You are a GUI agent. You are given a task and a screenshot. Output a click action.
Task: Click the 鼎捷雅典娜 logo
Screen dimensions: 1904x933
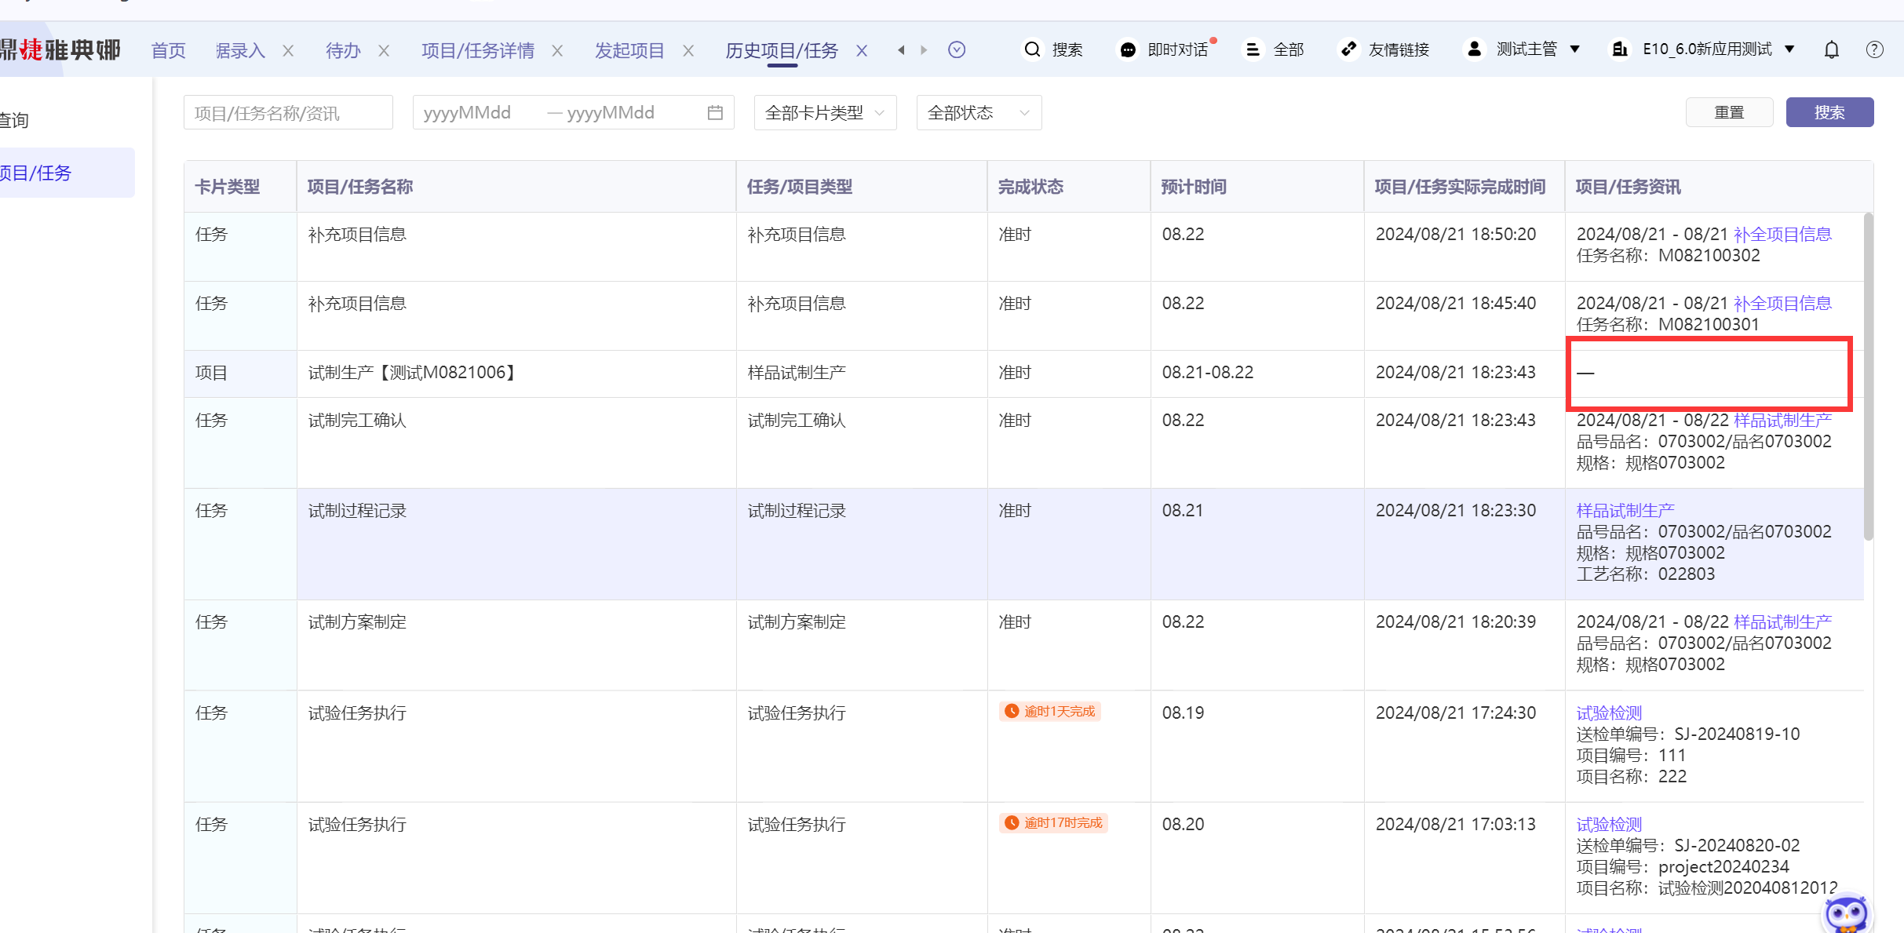click(60, 49)
